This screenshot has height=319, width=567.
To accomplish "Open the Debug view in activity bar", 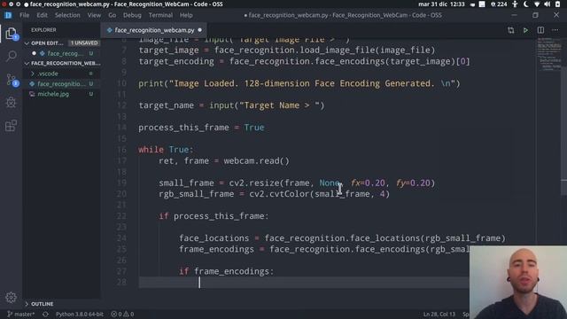I will [x=11, y=103].
